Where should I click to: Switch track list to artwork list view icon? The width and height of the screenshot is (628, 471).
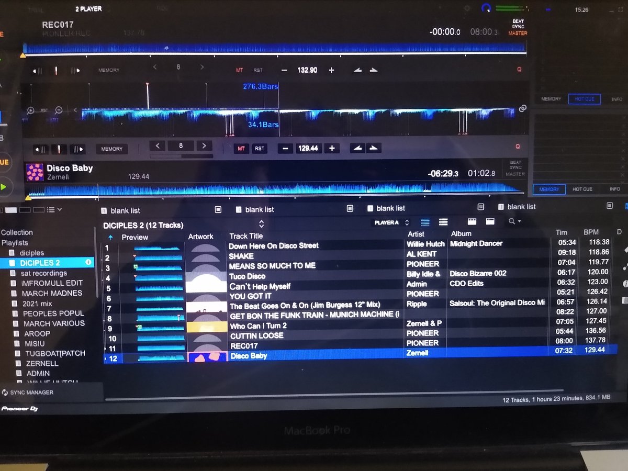(x=443, y=222)
